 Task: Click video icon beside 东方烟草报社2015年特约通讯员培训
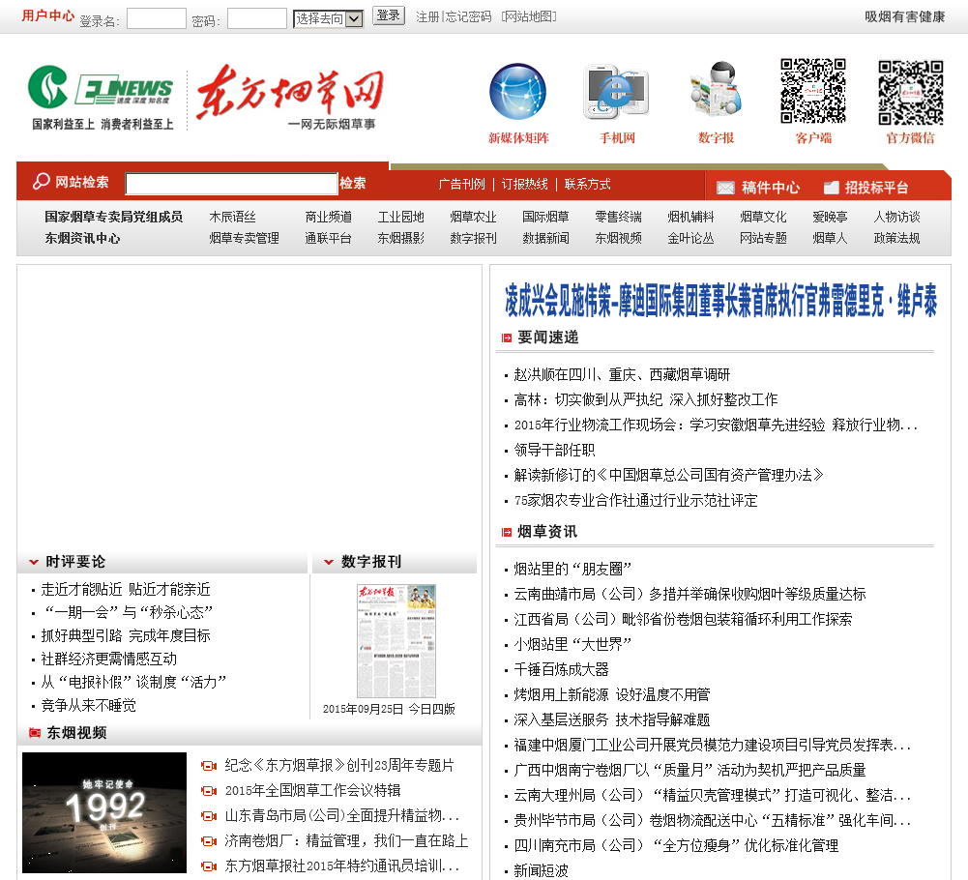point(209,866)
